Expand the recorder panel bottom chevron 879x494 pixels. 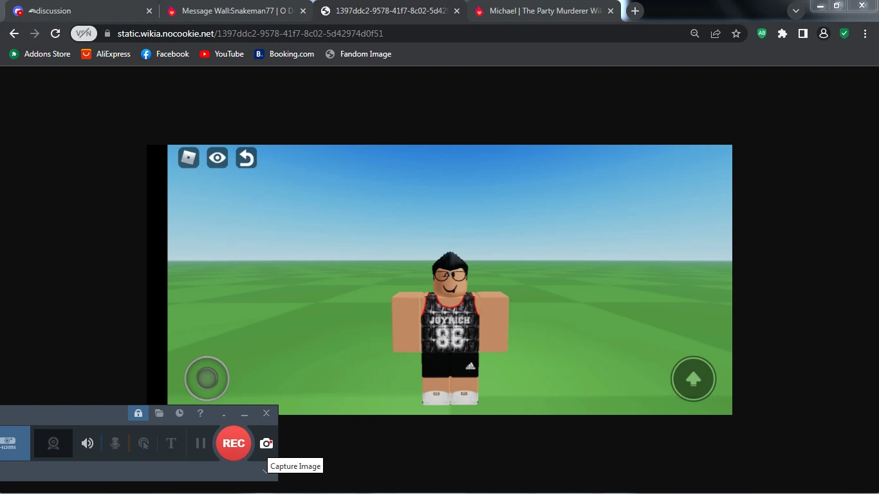(x=264, y=471)
